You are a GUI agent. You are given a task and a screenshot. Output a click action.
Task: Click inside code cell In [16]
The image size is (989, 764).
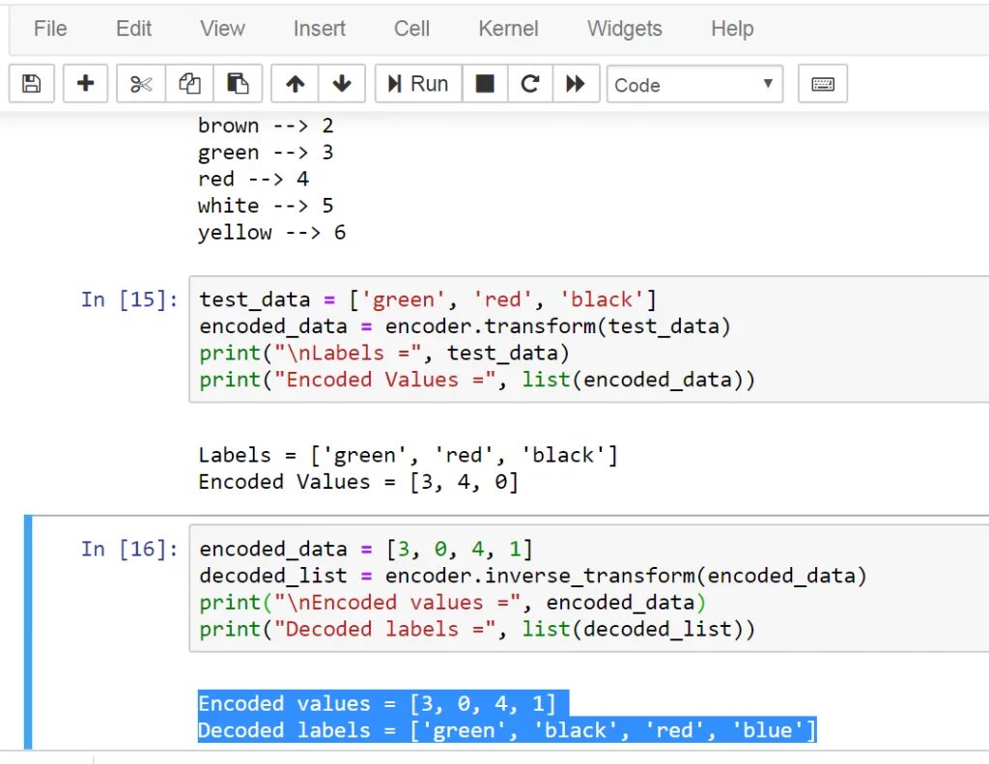point(588,588)
